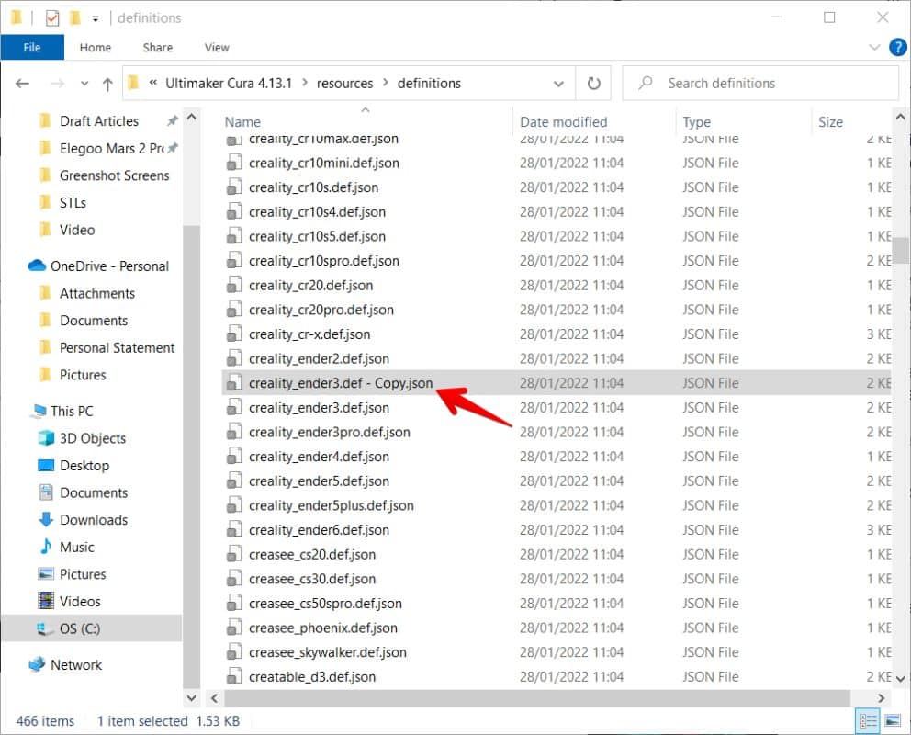Viewport: 911px width, 735px height.
Task: Refresh the definitions folder
Action: (593, 84)
